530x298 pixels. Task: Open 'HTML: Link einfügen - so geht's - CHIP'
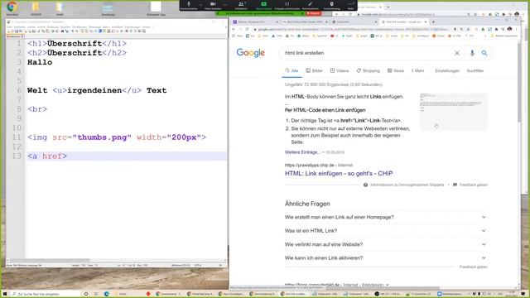(339, 173)
